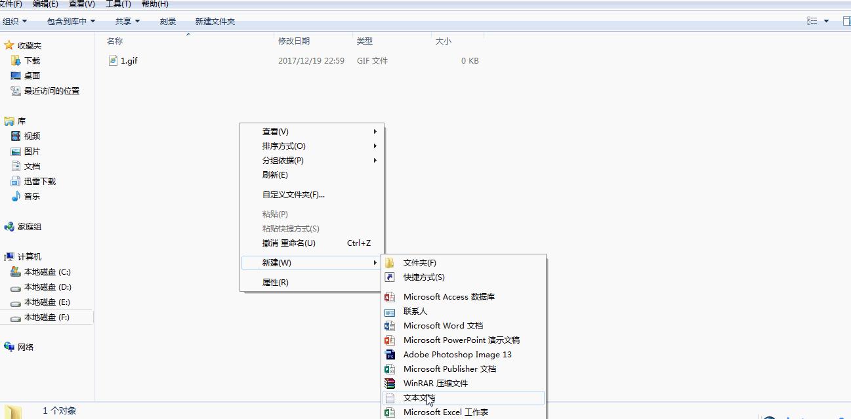Screen dimensions: 851x419
Task: Expand the 排序方式(O) submenu
Action: (x=283, y=146)
